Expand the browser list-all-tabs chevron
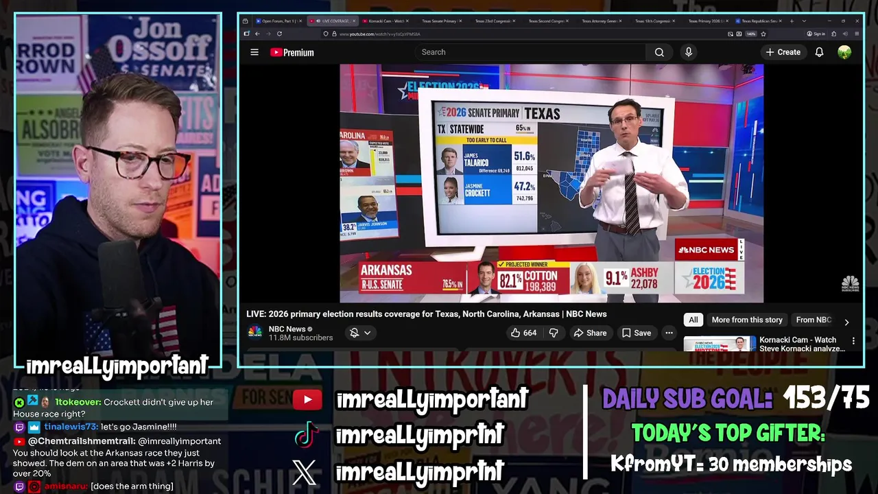This screenshot has width=878, height=494. [x=804, y=21]
